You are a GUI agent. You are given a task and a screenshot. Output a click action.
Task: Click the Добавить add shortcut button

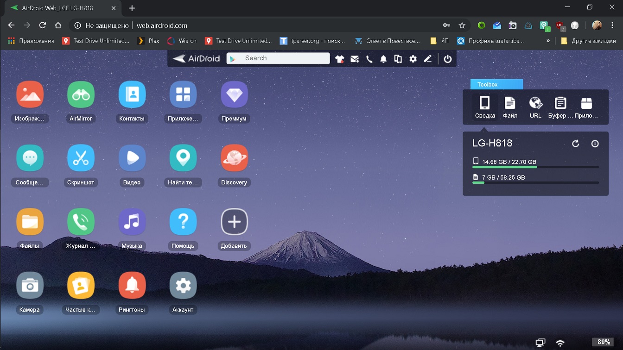point(234,222)
